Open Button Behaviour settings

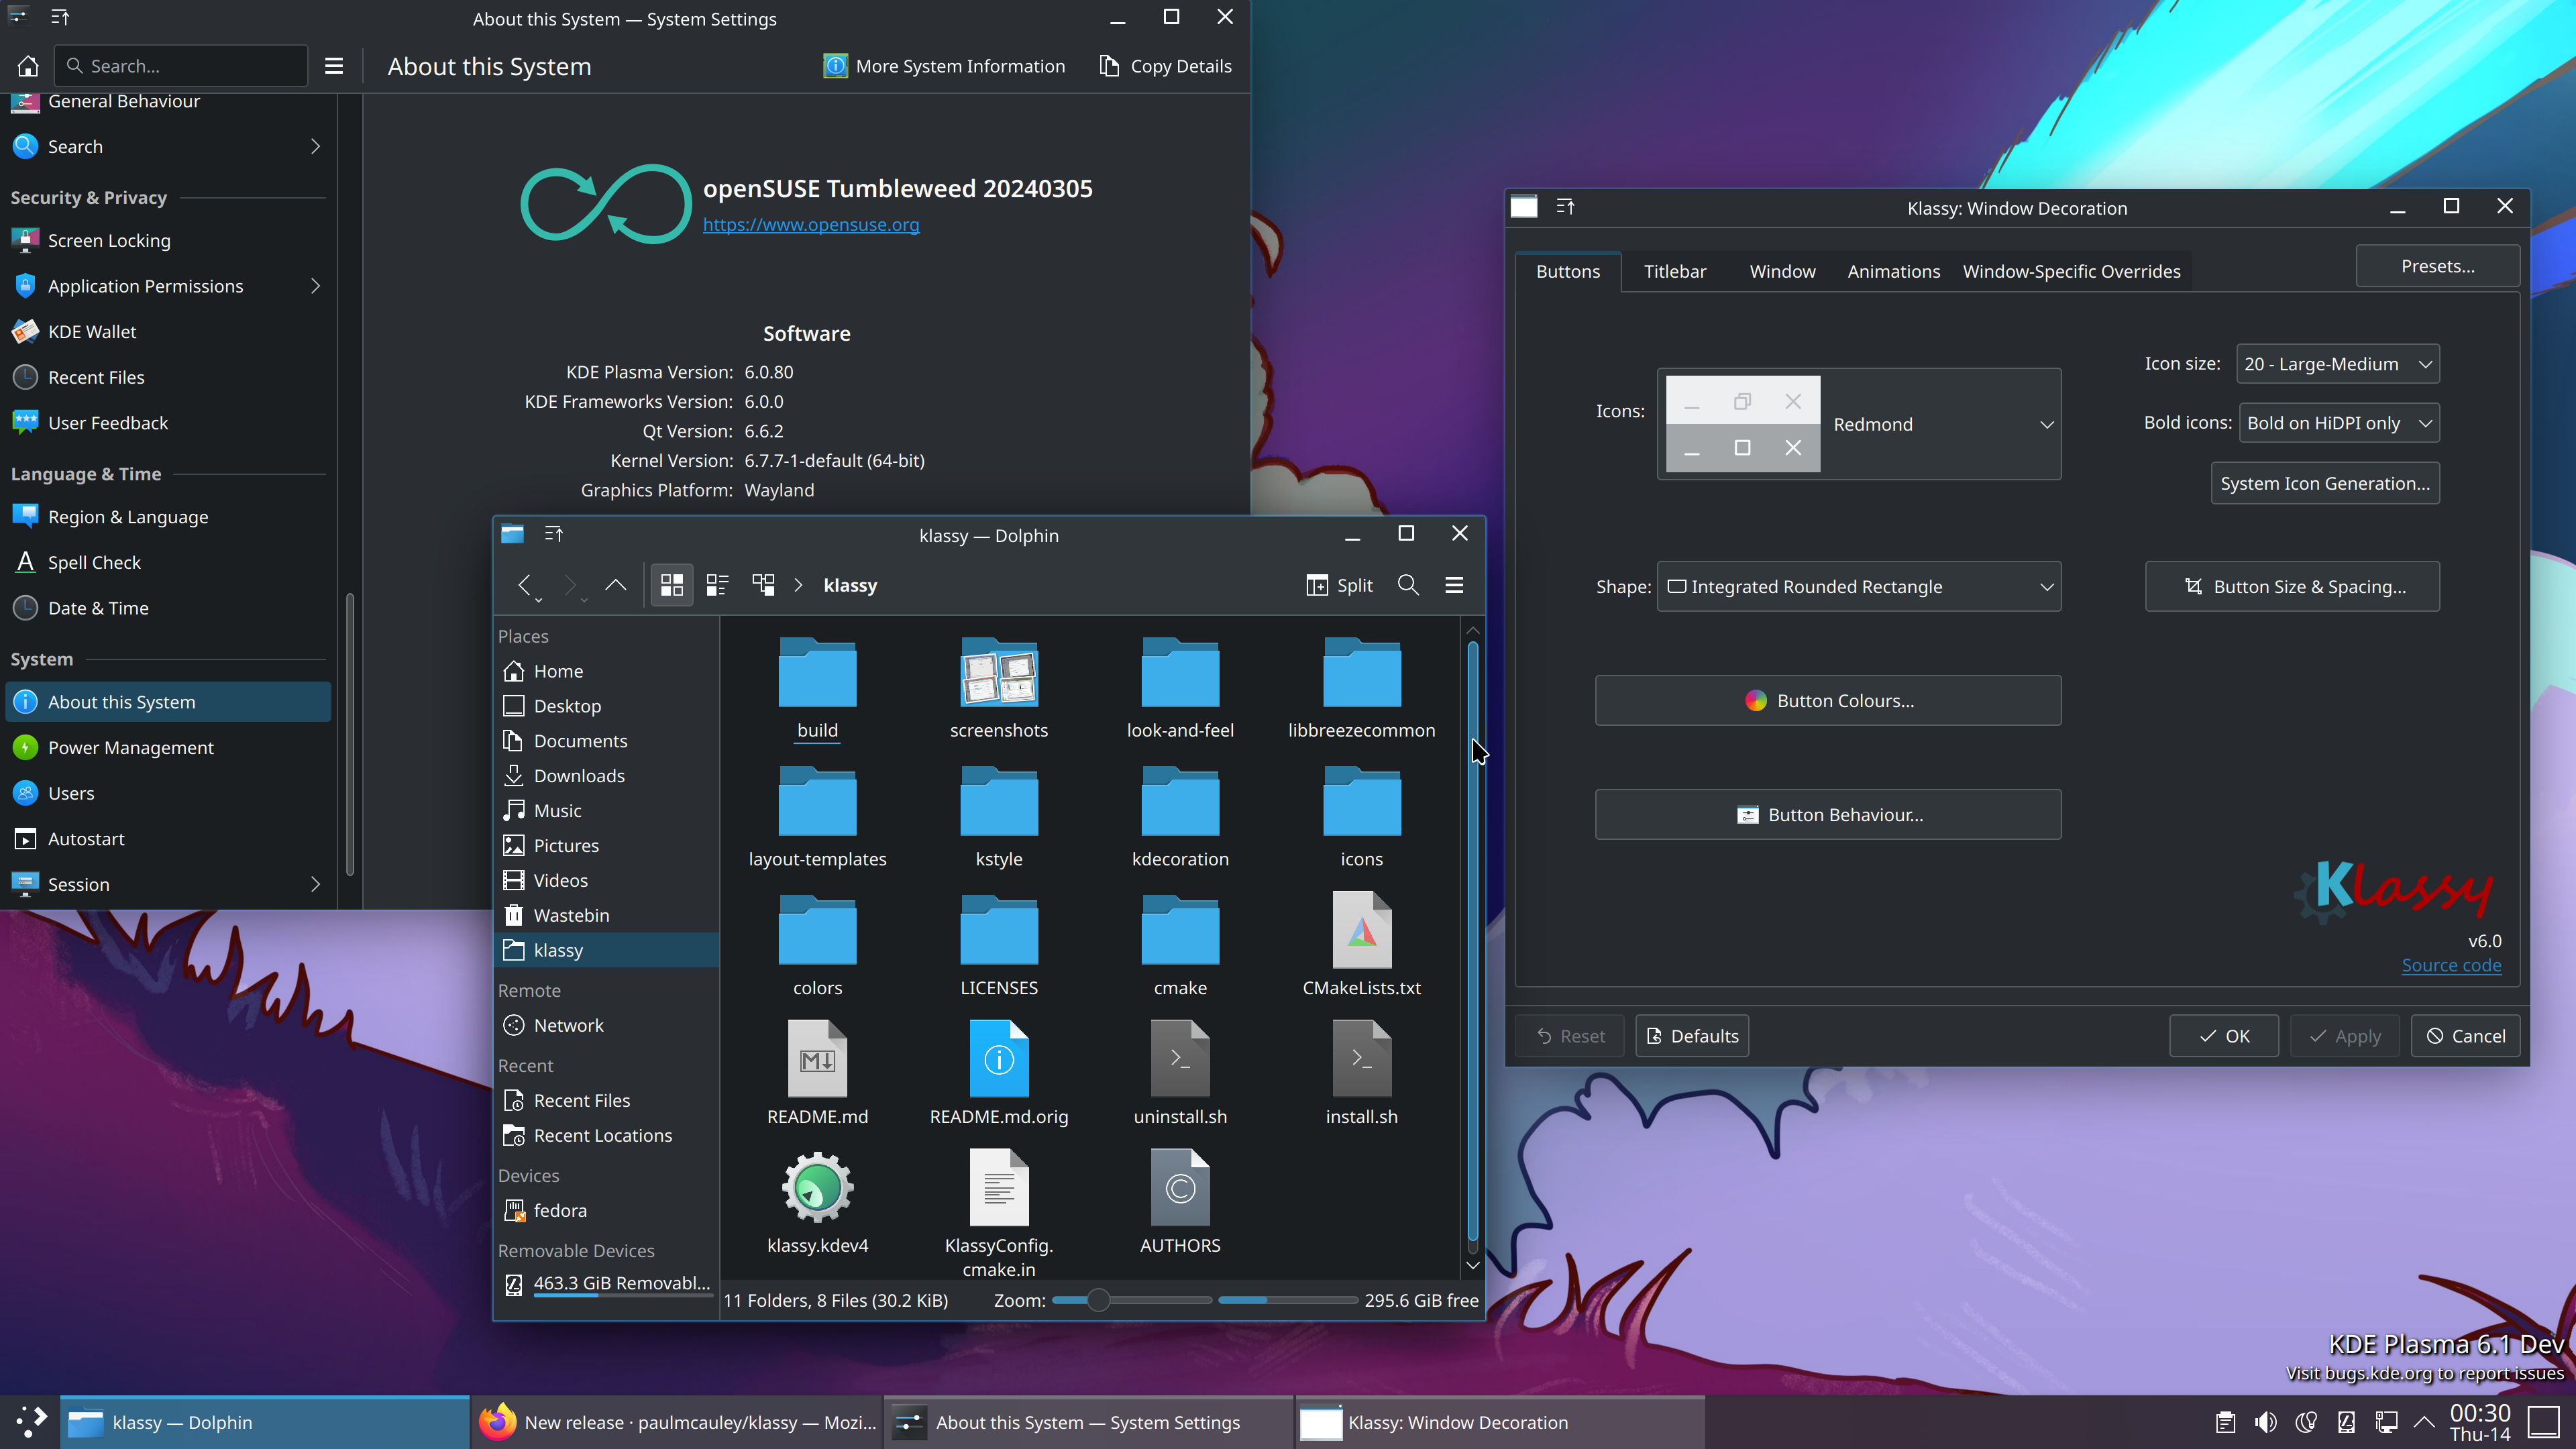1828,814
